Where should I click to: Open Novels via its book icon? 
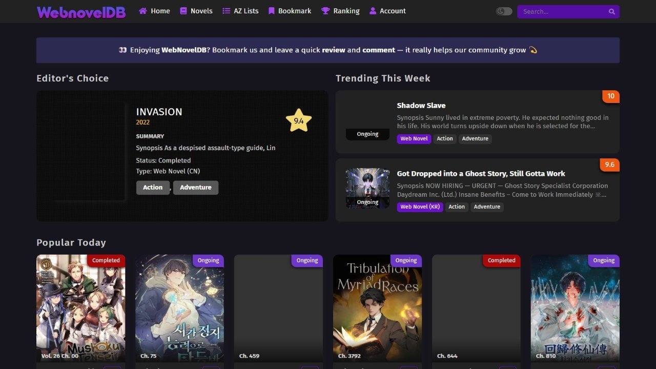(183, 11)
